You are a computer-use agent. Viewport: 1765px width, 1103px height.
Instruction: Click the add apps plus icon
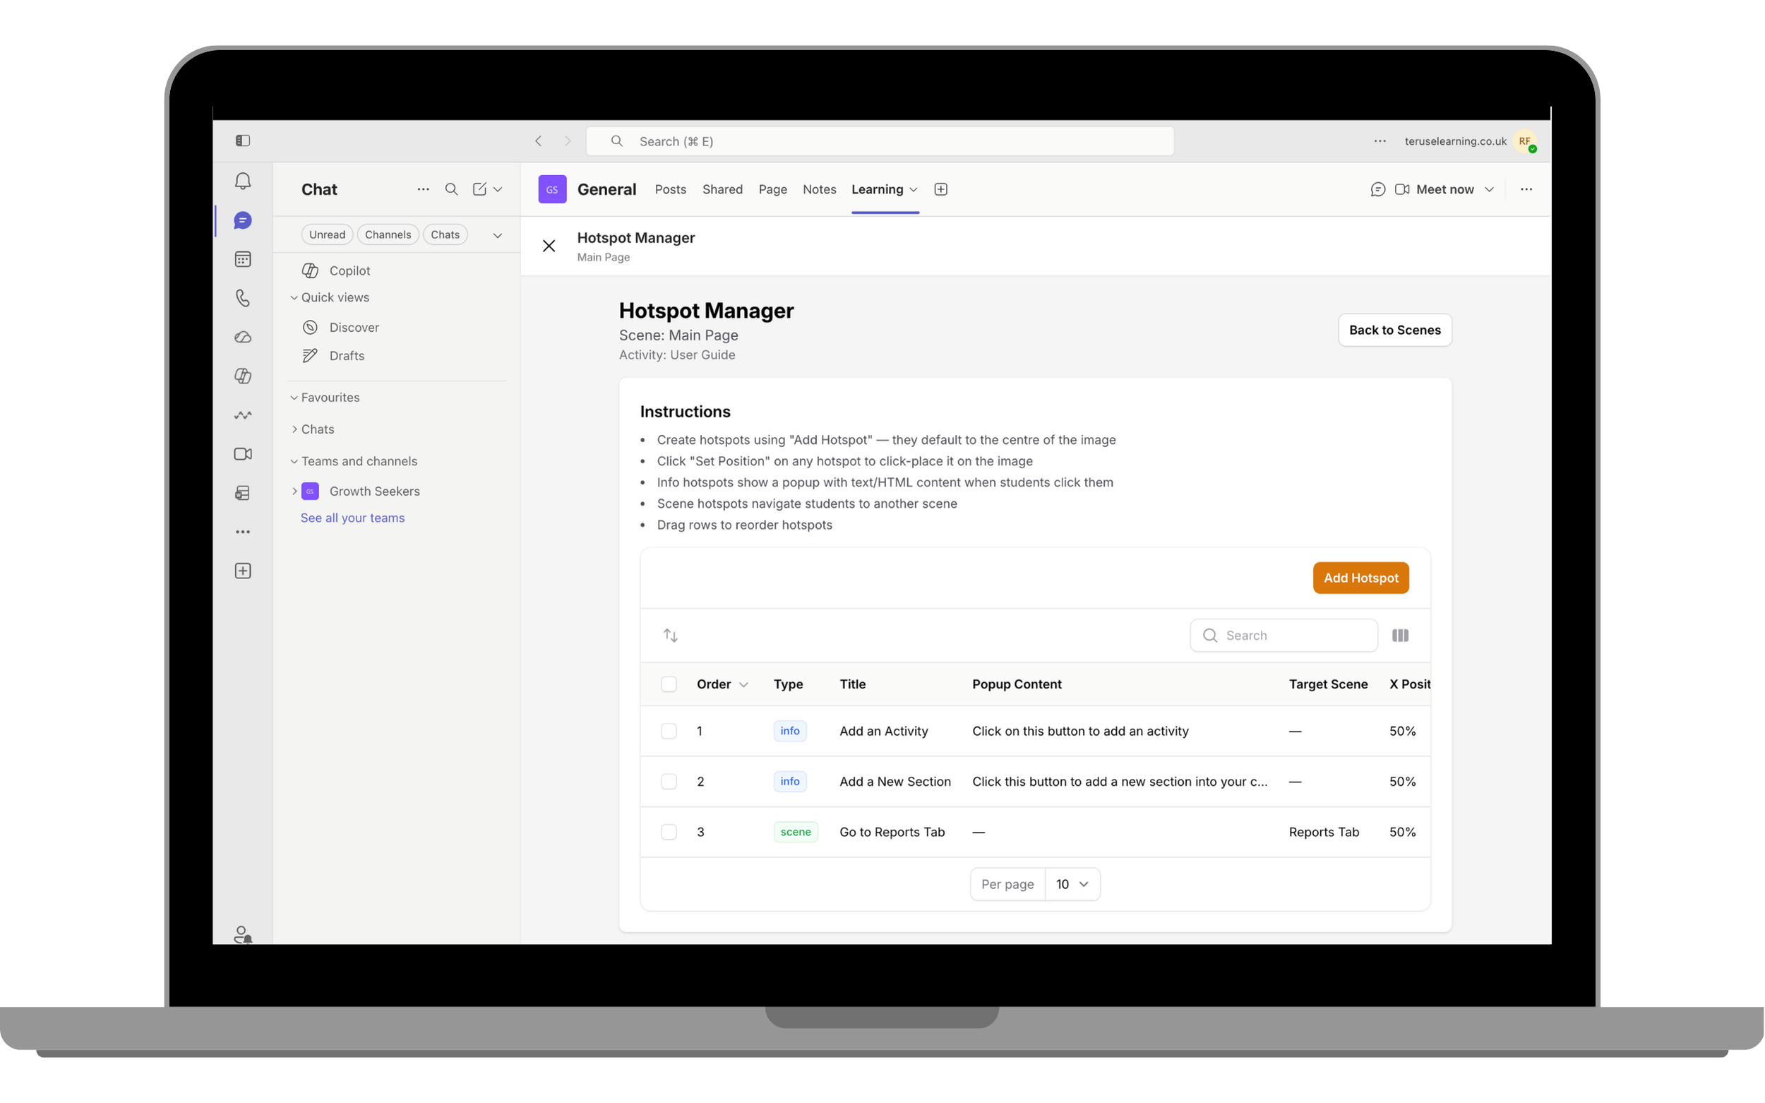[x=243, y=571]
